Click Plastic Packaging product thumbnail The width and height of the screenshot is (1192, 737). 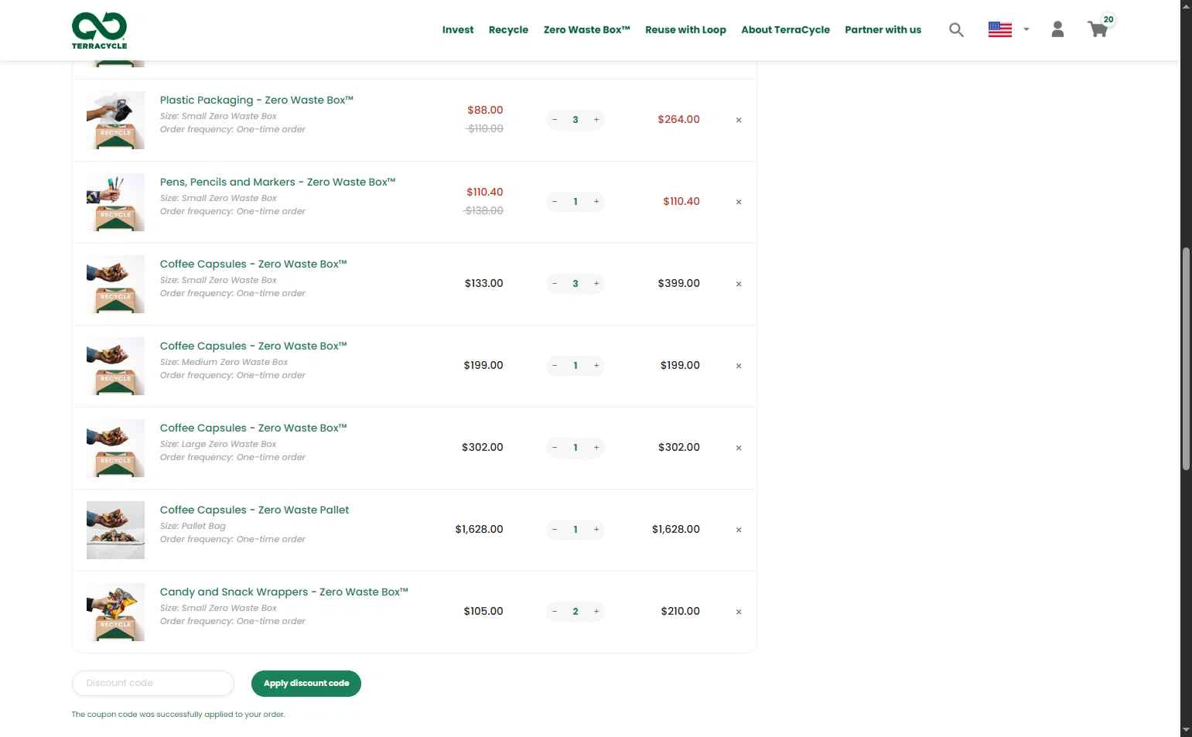coord(115,120)
